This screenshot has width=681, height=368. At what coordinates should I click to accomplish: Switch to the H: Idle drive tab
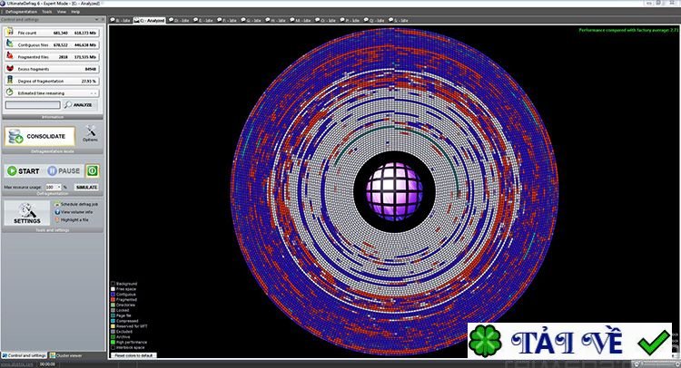pos(276,20)
